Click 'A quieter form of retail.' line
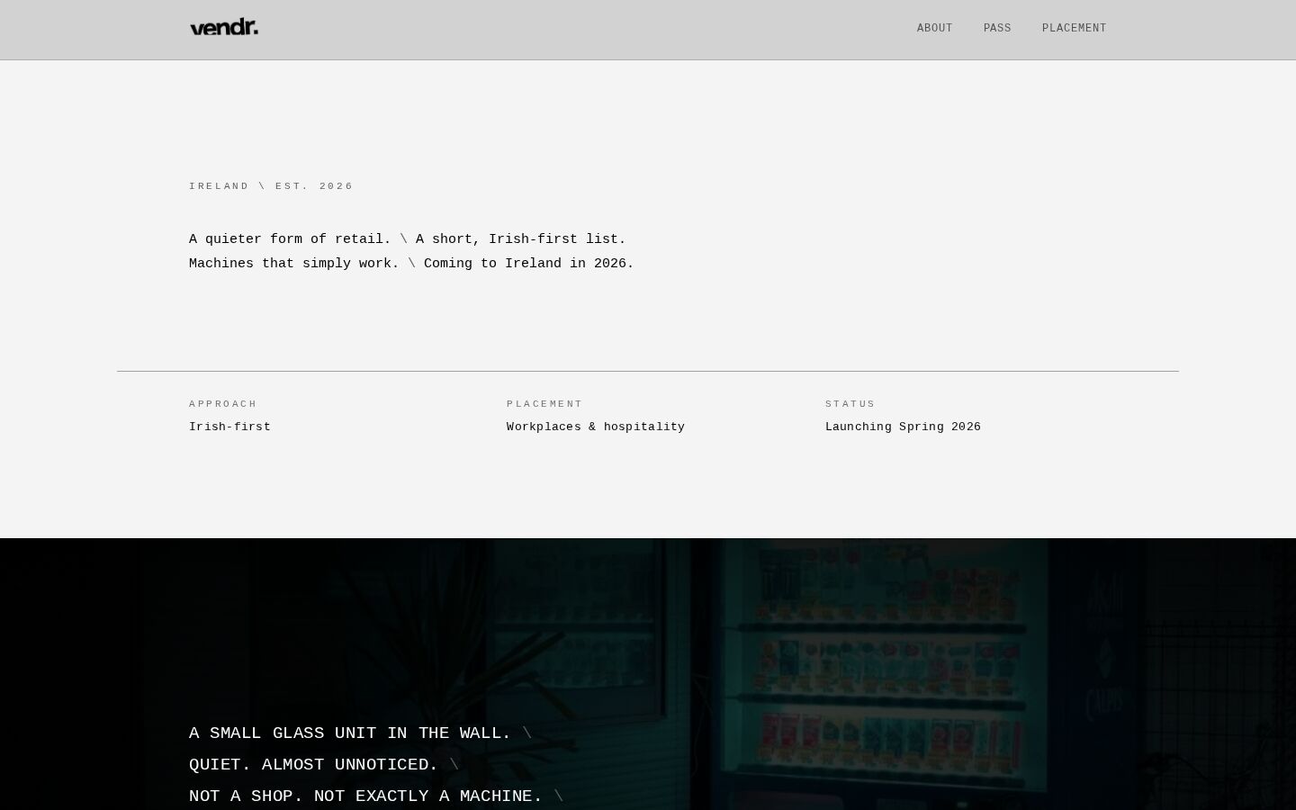1296x810 pixels. (290, 239)
